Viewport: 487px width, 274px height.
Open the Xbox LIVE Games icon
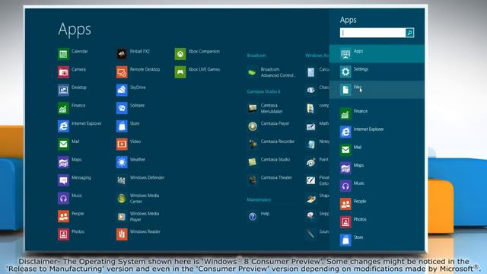point(180,72)
